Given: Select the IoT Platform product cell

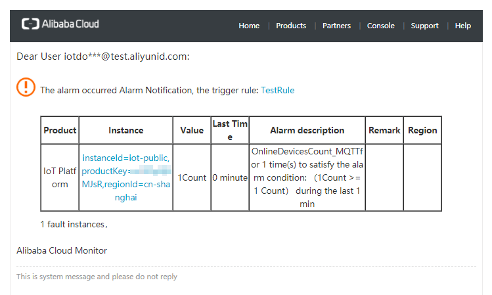Looking at the screenshot, I should (x=60, y=177).
